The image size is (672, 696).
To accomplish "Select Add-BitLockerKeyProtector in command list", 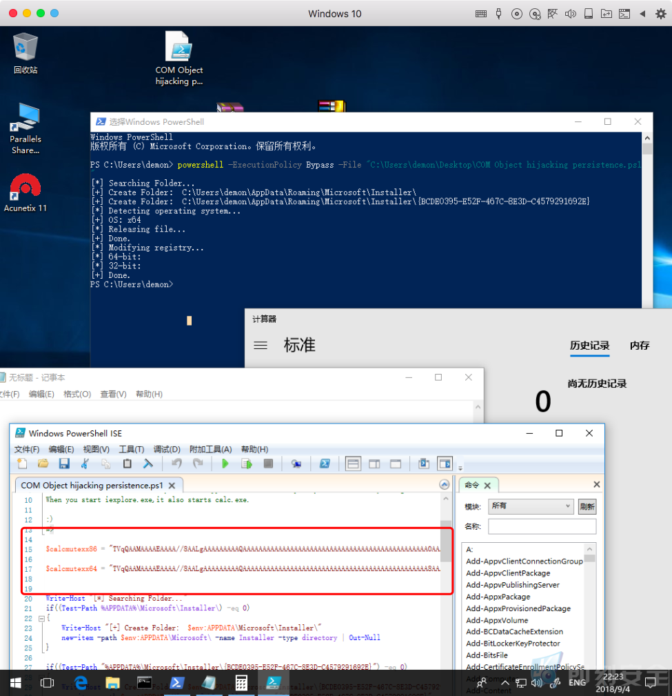I will point(513,643).
